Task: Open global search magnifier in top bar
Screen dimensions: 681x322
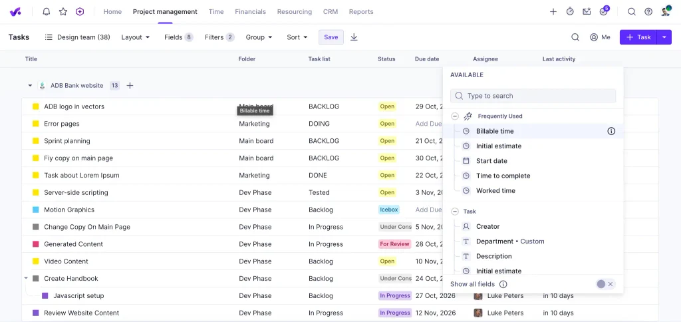Action: click(632, 12)
